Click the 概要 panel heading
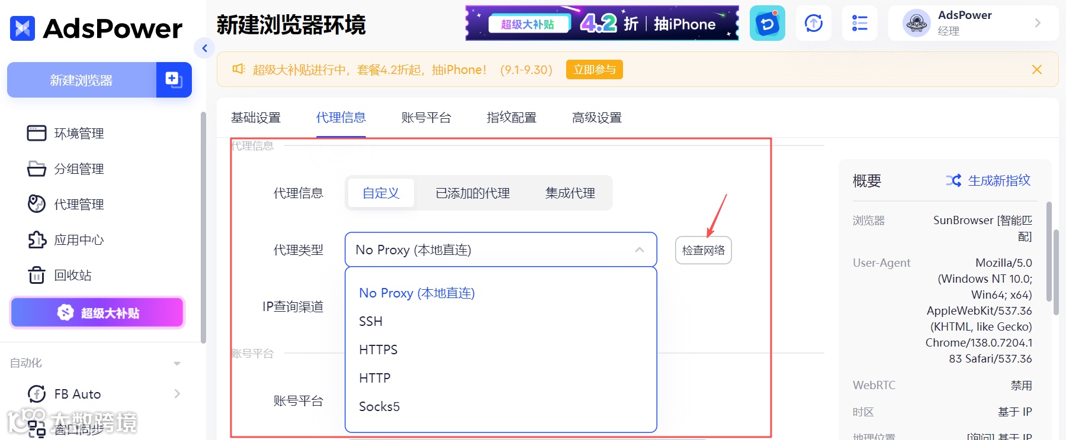This screenshot has width=1066, height=440. coord(867,181)
